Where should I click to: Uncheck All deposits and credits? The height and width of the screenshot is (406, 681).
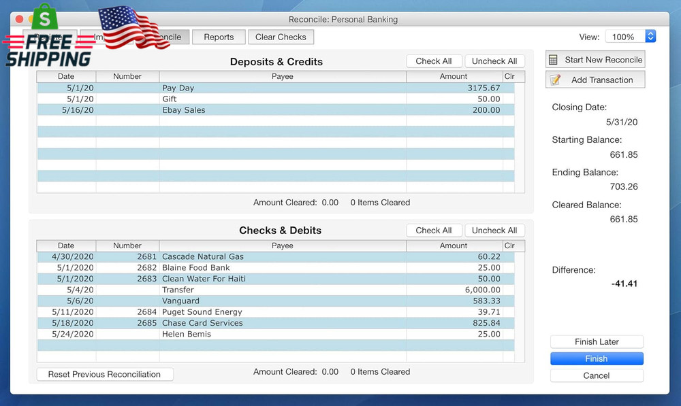[x=494, y=61]
